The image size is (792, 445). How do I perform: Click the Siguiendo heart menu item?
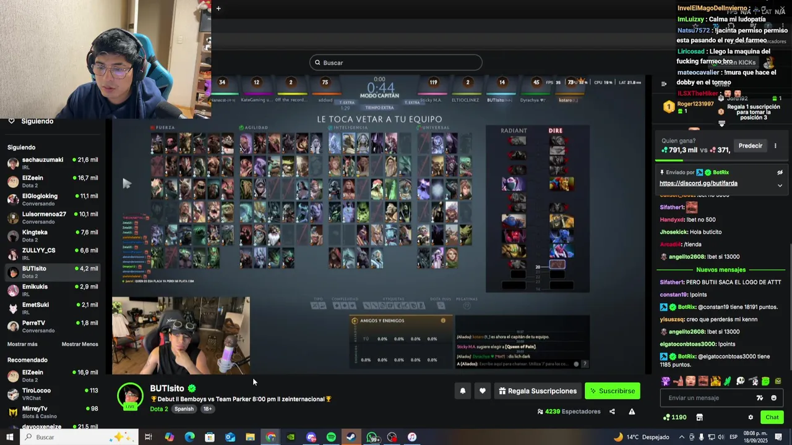pos(31,121)
